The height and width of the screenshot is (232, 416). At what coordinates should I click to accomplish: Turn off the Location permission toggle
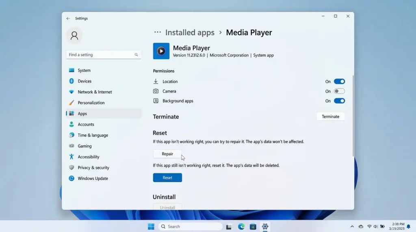pos(339,82)
